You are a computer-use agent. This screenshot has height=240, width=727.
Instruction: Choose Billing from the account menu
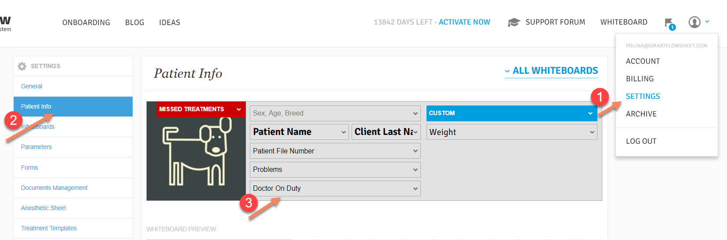640,79
